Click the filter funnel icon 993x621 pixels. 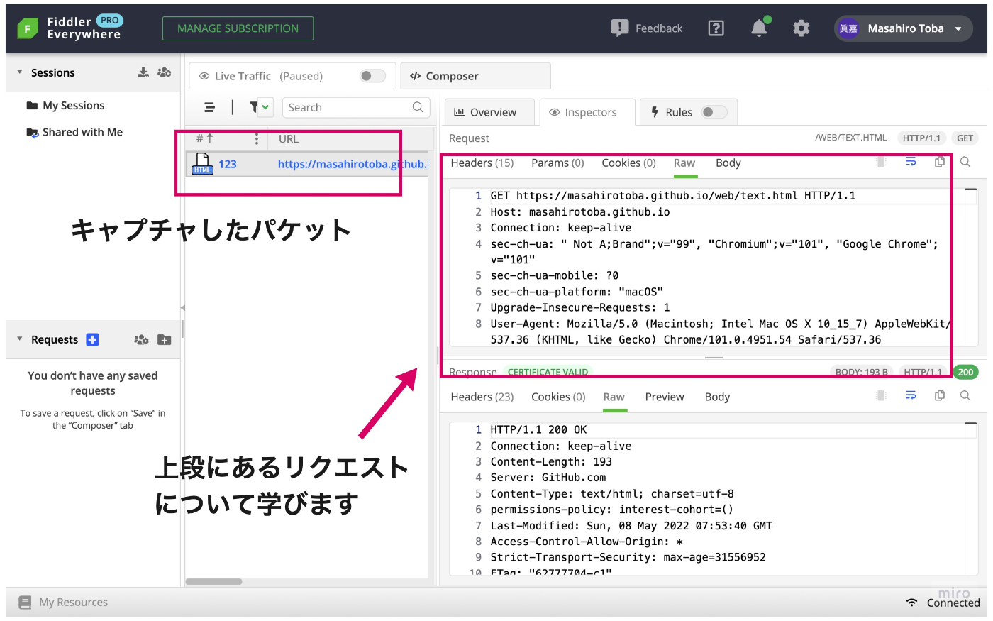[x=253, y=107]
